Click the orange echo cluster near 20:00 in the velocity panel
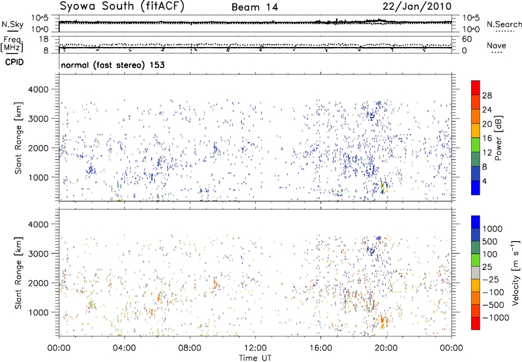 pos(384,321)
